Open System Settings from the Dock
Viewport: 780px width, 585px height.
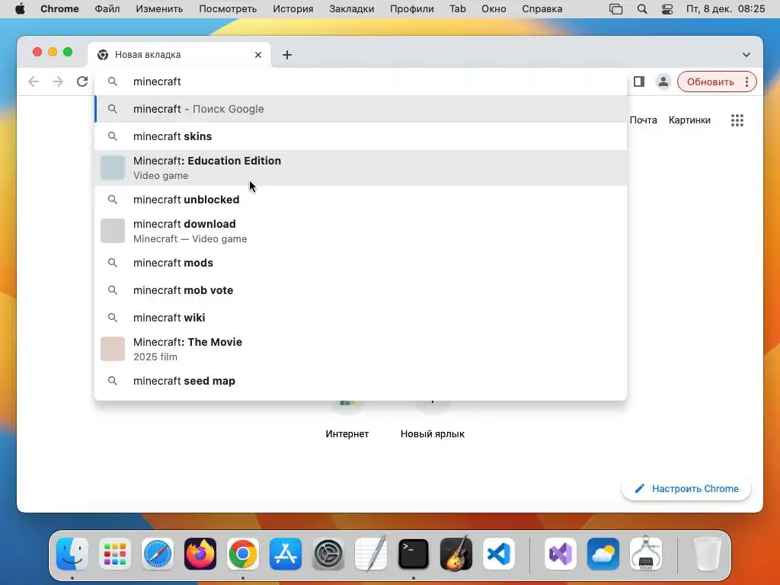pyautogui.click(x=328, y=554)
